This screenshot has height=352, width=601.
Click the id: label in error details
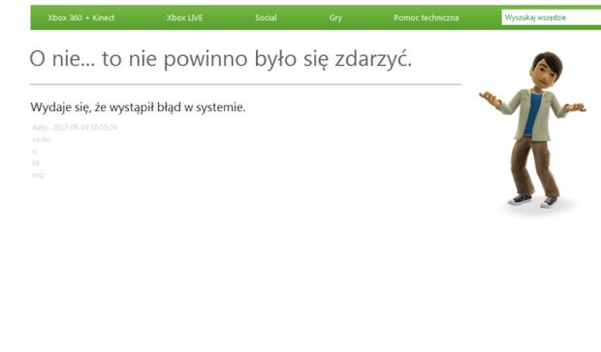pyautogui.click(x=36, y=162)
